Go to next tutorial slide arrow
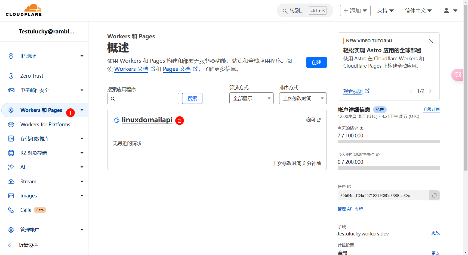 coord(430,91)
